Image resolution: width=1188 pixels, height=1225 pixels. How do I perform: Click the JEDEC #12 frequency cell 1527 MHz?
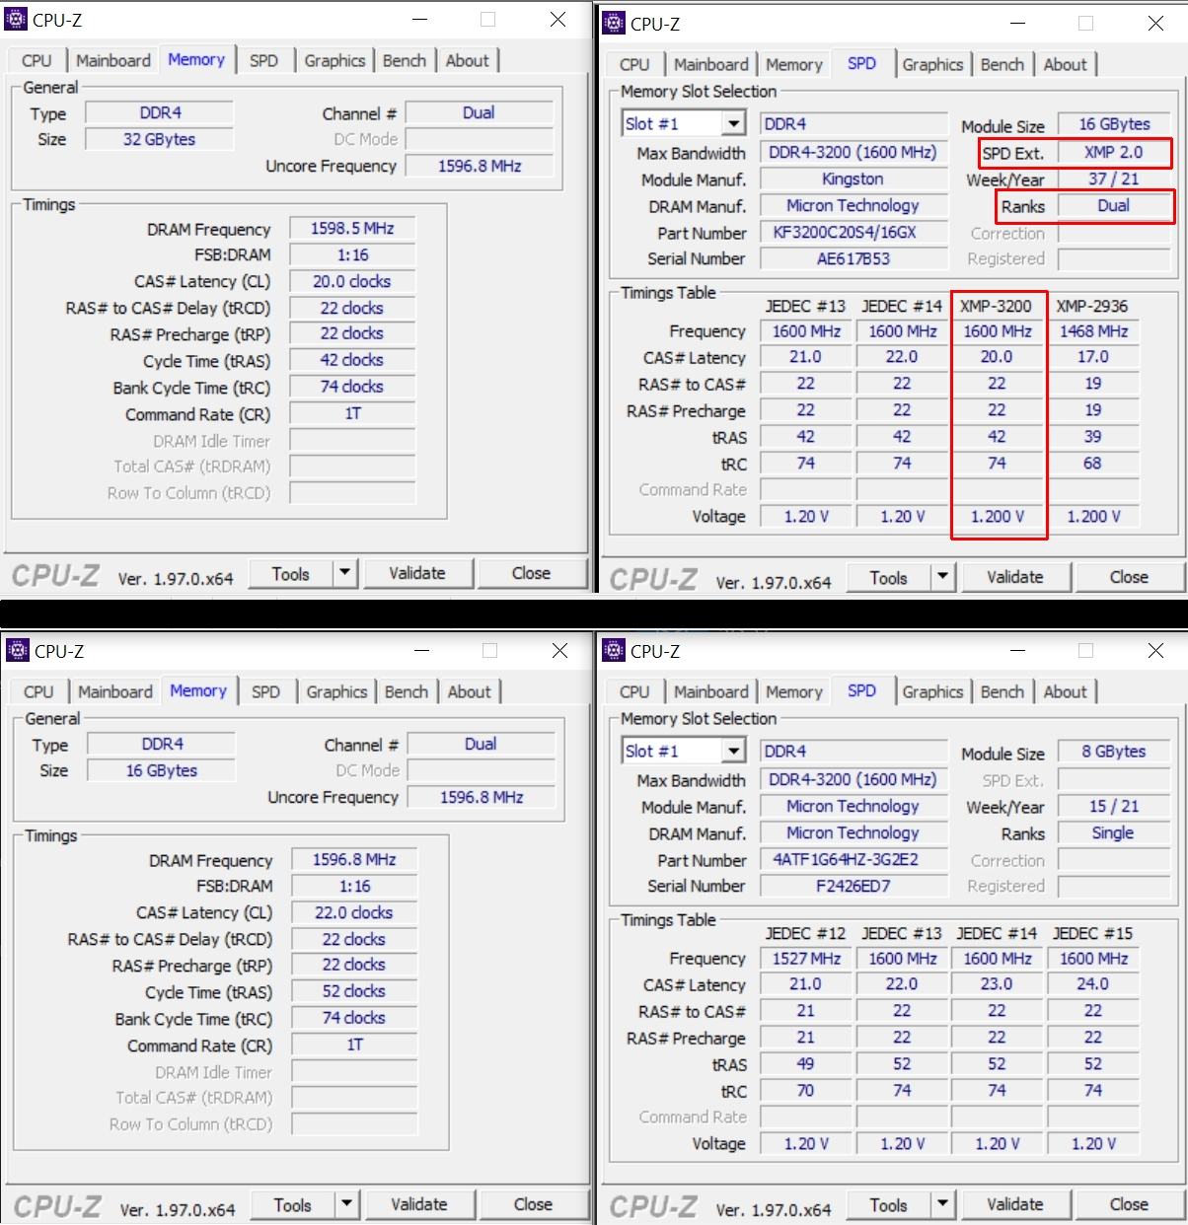click(x=806, y=959)
